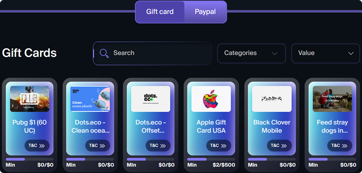Show T&C for Feed stray dogs card

[x=340, y=146]
